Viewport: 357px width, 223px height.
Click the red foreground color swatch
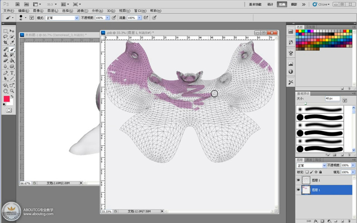(6, 99)
